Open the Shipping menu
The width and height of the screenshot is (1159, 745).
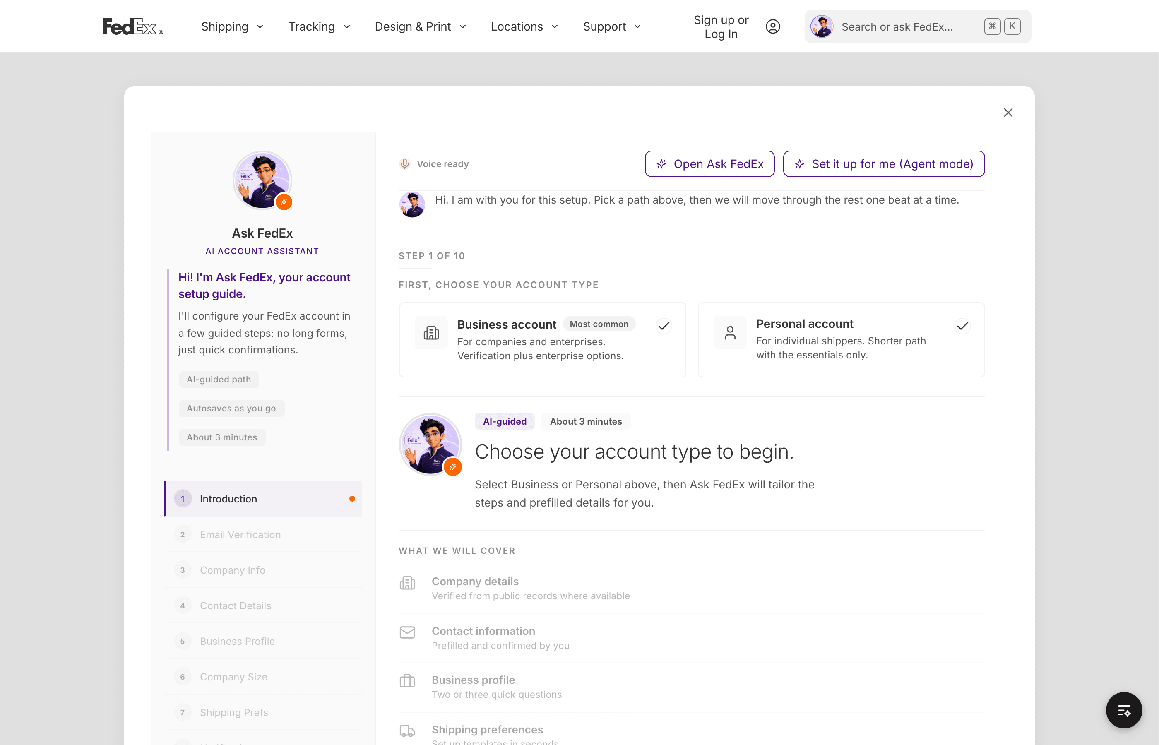tap(232, 26)
